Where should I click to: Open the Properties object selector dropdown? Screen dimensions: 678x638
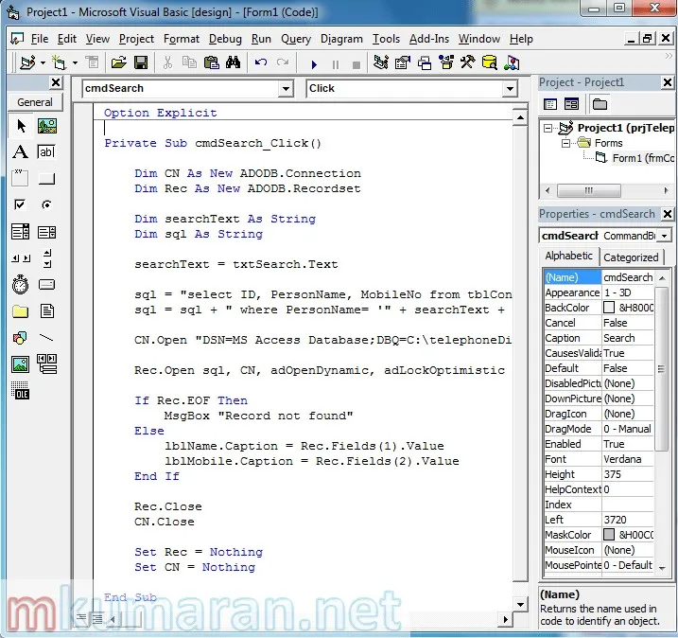click(x=664, y=236)
